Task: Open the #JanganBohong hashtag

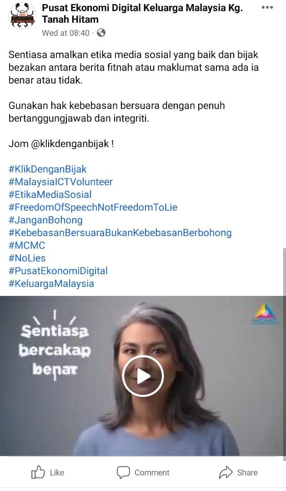Action: pyautogui.click(x=45, y=220)
